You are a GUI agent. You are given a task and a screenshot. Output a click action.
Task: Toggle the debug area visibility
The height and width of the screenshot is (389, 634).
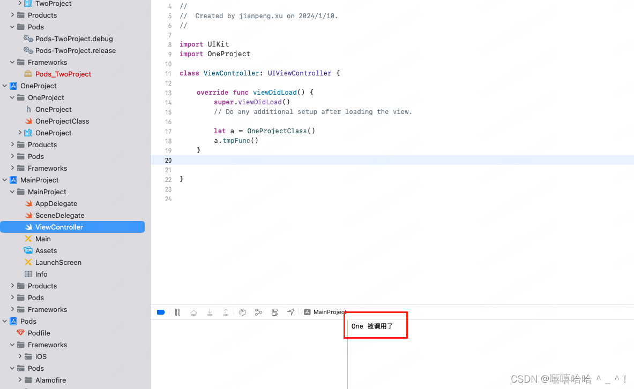pos(160,312)
